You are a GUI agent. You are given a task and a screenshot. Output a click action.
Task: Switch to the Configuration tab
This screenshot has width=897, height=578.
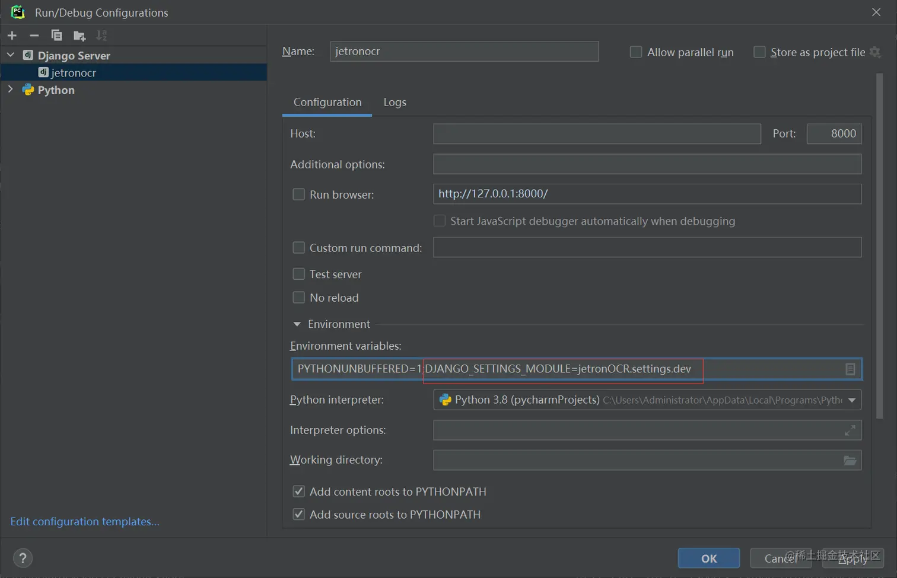click(x=327, y=102)
